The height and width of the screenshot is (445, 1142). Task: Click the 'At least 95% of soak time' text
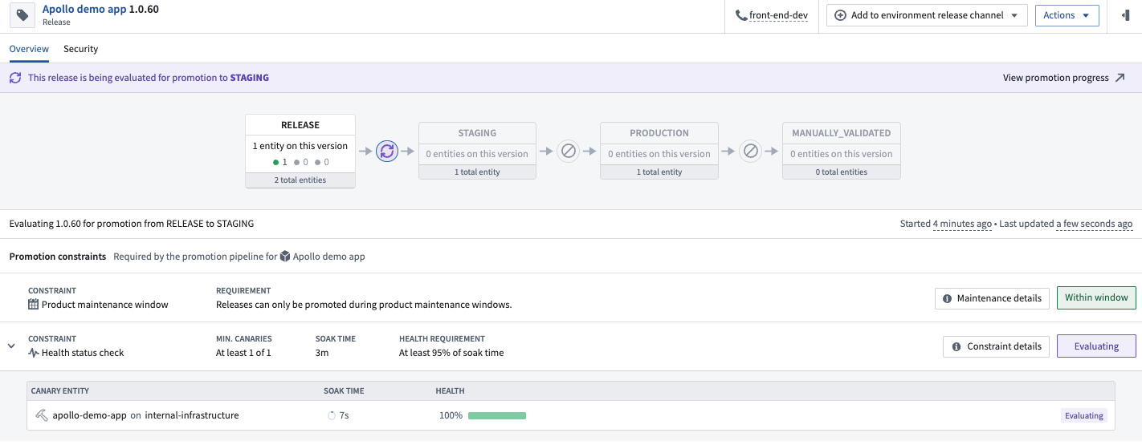[451, 353]
